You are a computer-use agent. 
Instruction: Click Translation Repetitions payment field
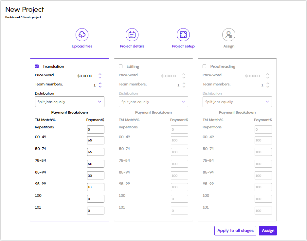(96, 130)
